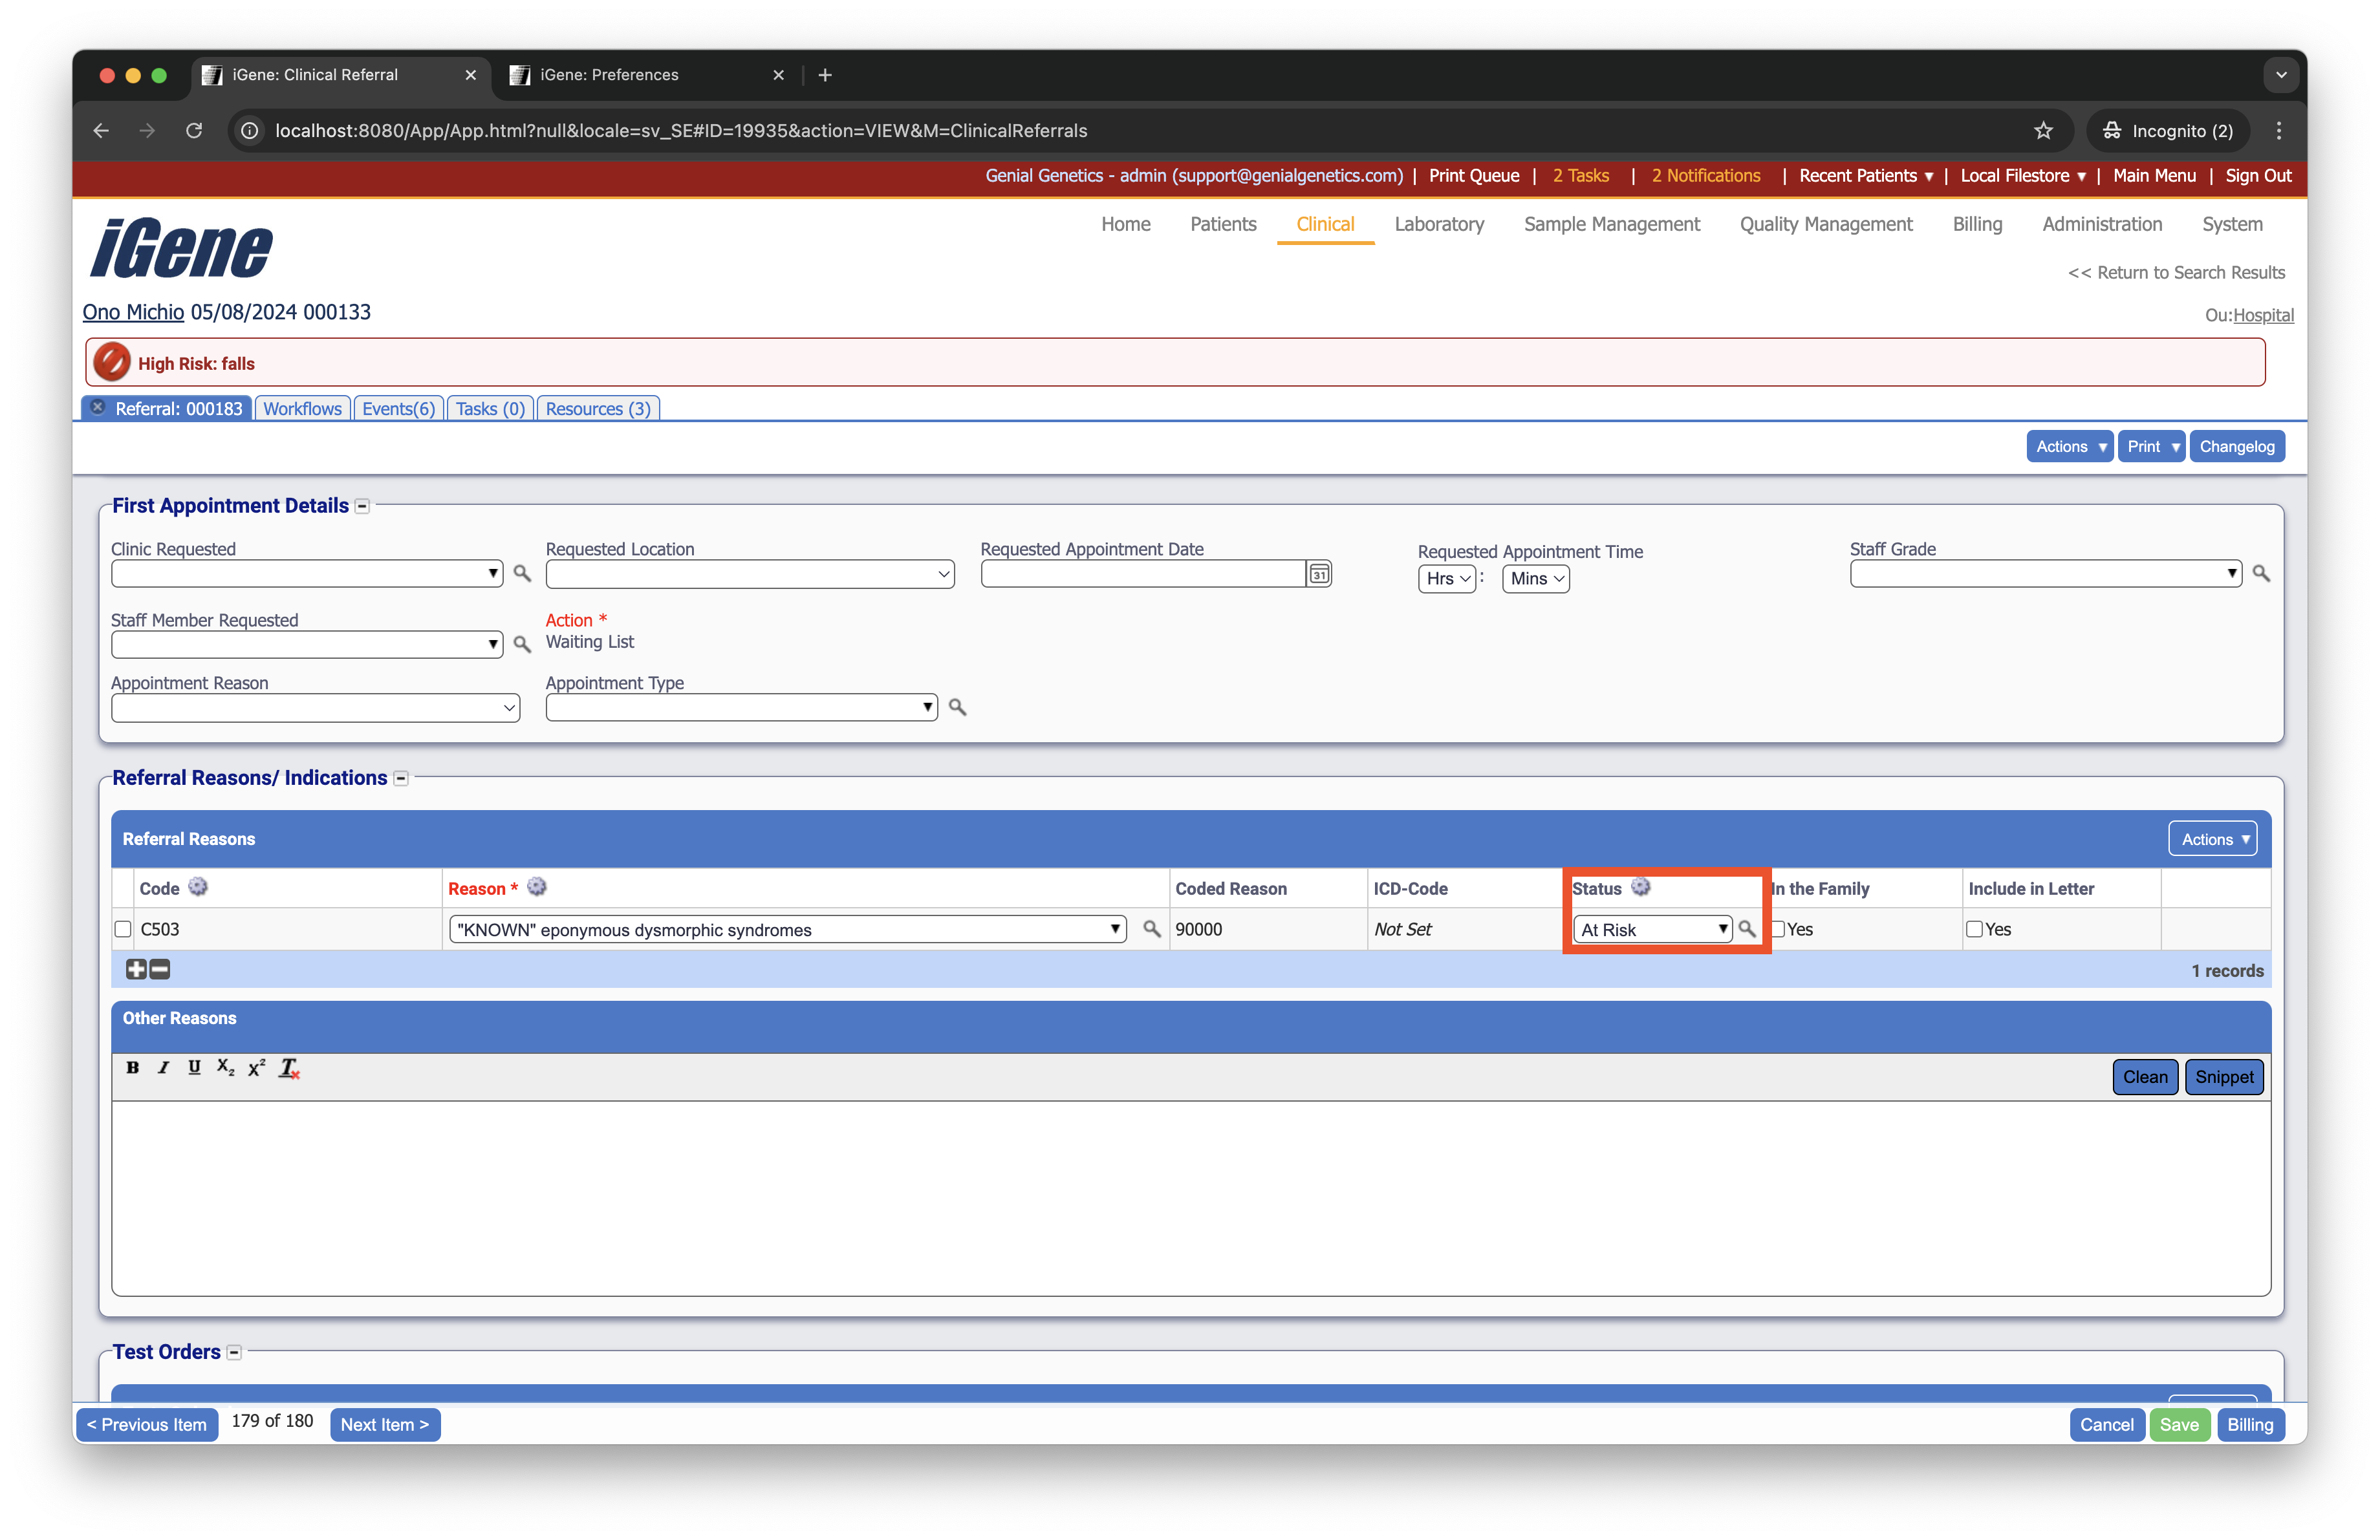Tick the In the Family Yes checkbox

point(1778,930)
